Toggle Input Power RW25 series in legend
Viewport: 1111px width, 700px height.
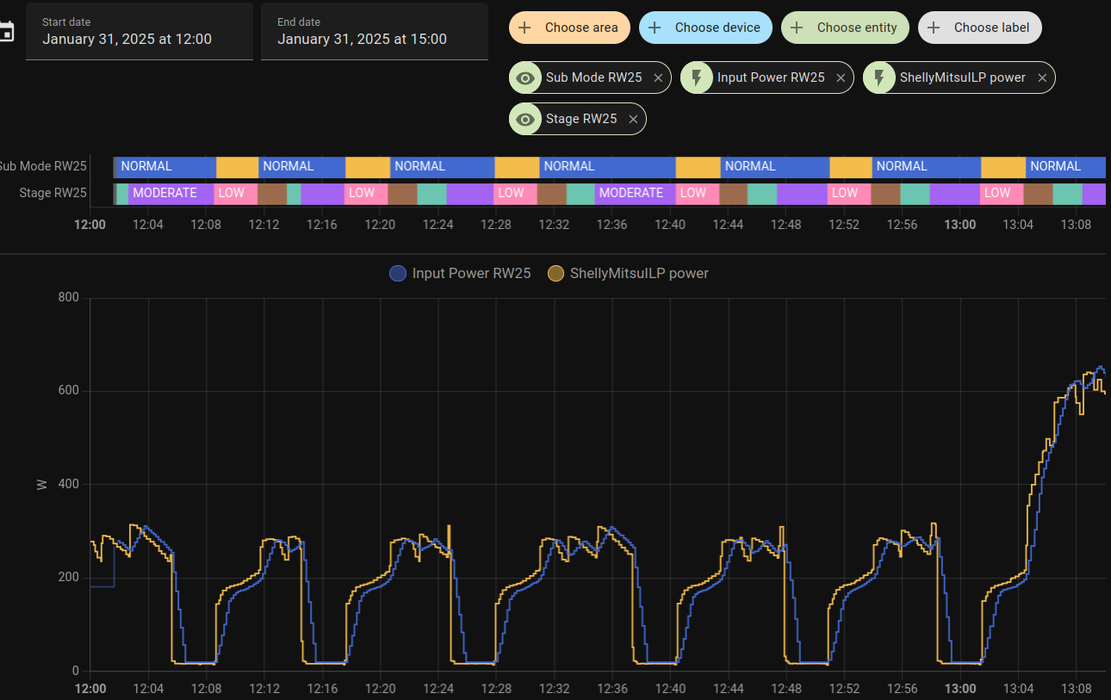(x=460, y=273)
